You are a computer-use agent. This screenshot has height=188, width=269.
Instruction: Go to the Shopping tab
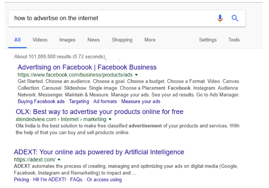click(122, 40)
